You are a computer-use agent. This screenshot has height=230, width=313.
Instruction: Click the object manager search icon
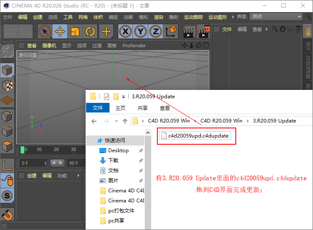pos(275,29)
